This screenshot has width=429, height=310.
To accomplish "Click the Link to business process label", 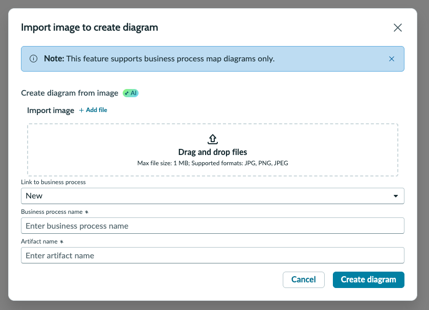I will tap(53, 182).
